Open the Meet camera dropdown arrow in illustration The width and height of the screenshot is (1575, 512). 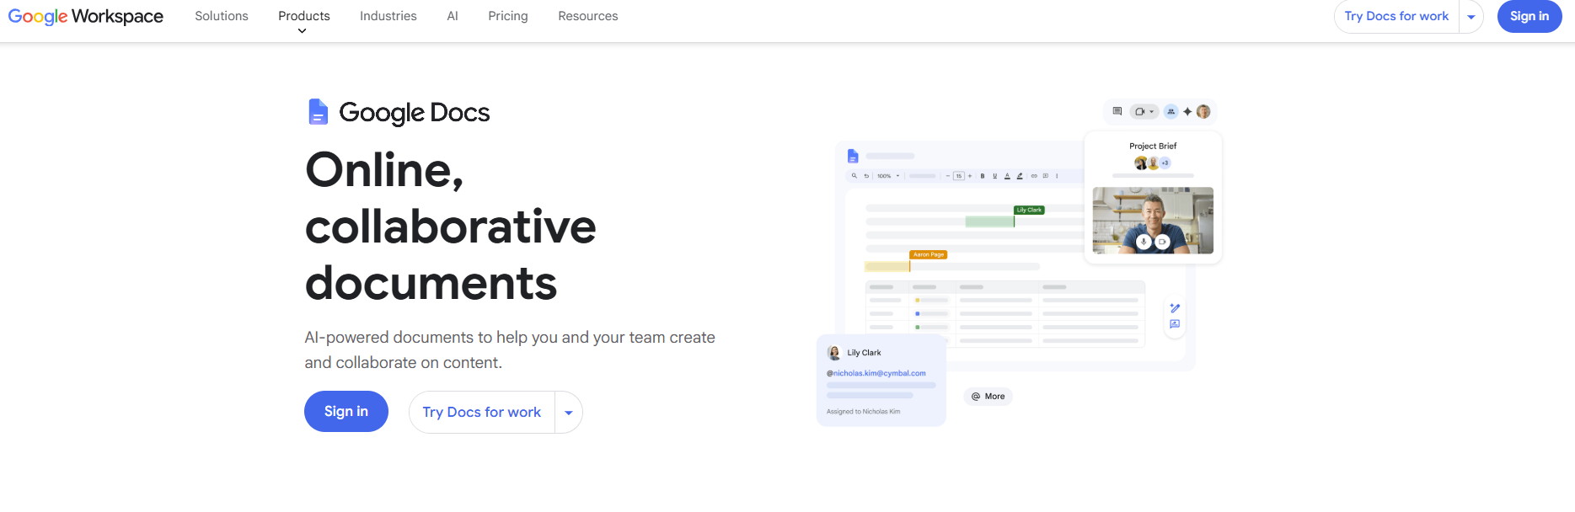click(1151, 111)
